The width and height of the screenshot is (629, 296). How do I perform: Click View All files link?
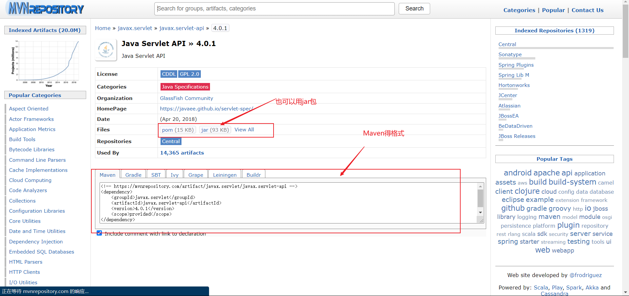click(x=244, y=130)
